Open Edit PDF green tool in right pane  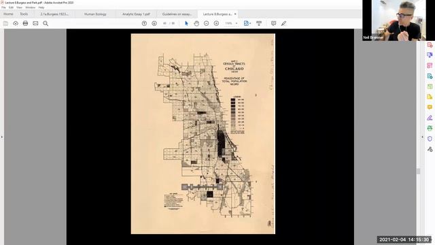click(x=430, y=86)
